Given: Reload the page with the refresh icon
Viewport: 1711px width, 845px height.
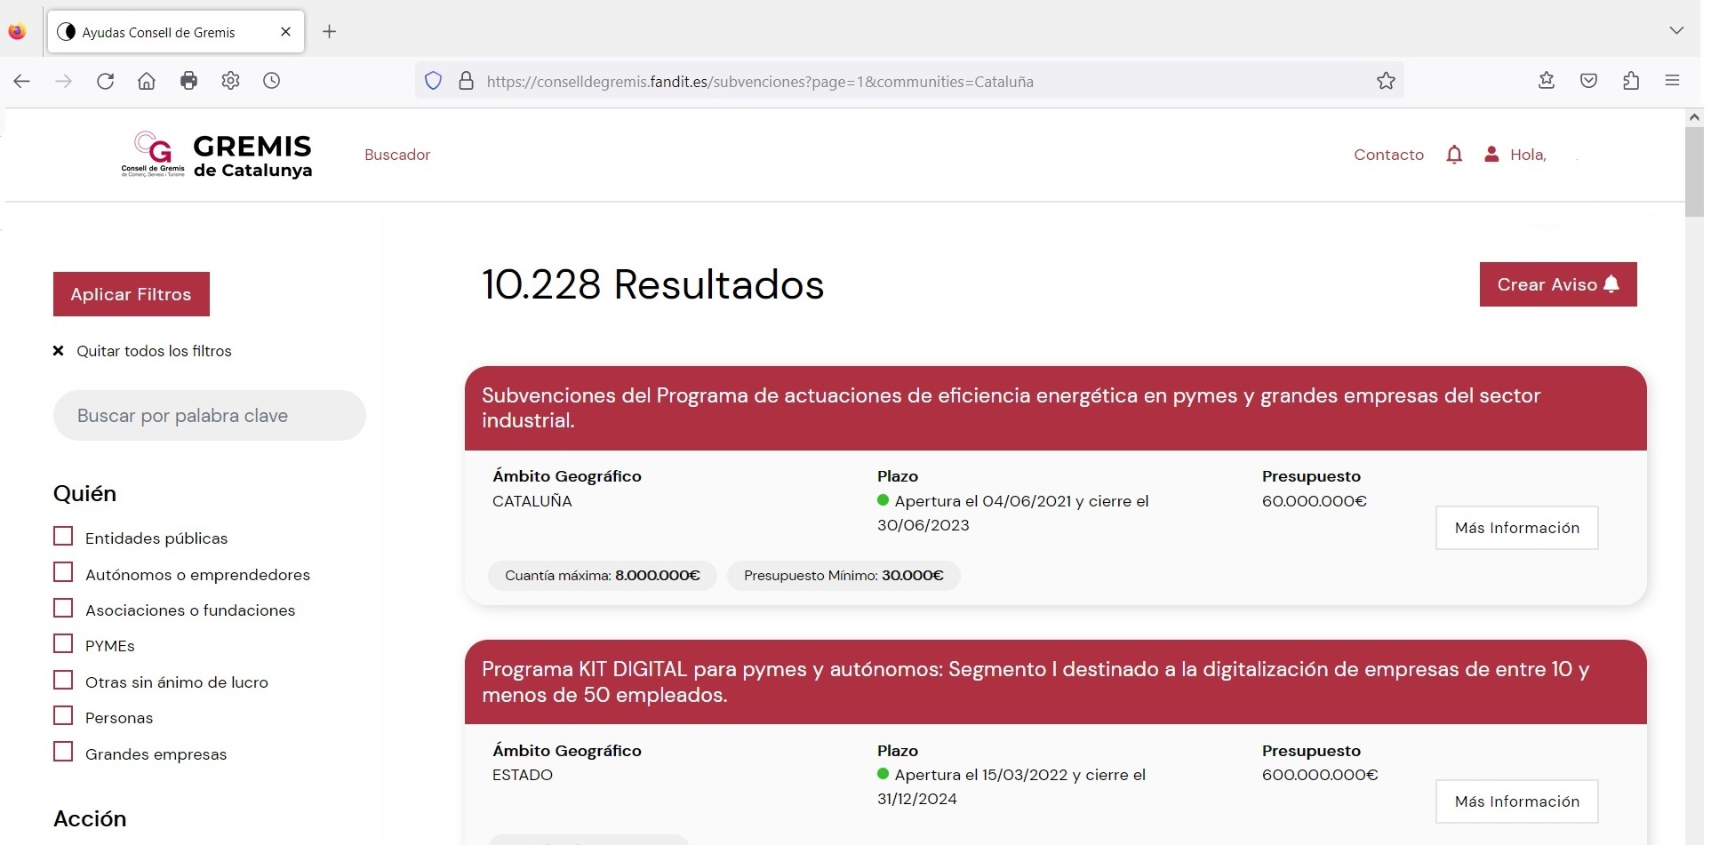Looking at the screenshot, I should [105, 82].
